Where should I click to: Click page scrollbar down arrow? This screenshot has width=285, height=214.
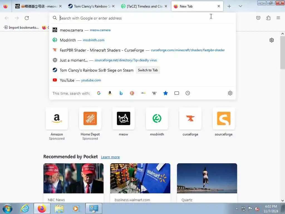coord(283,201)
